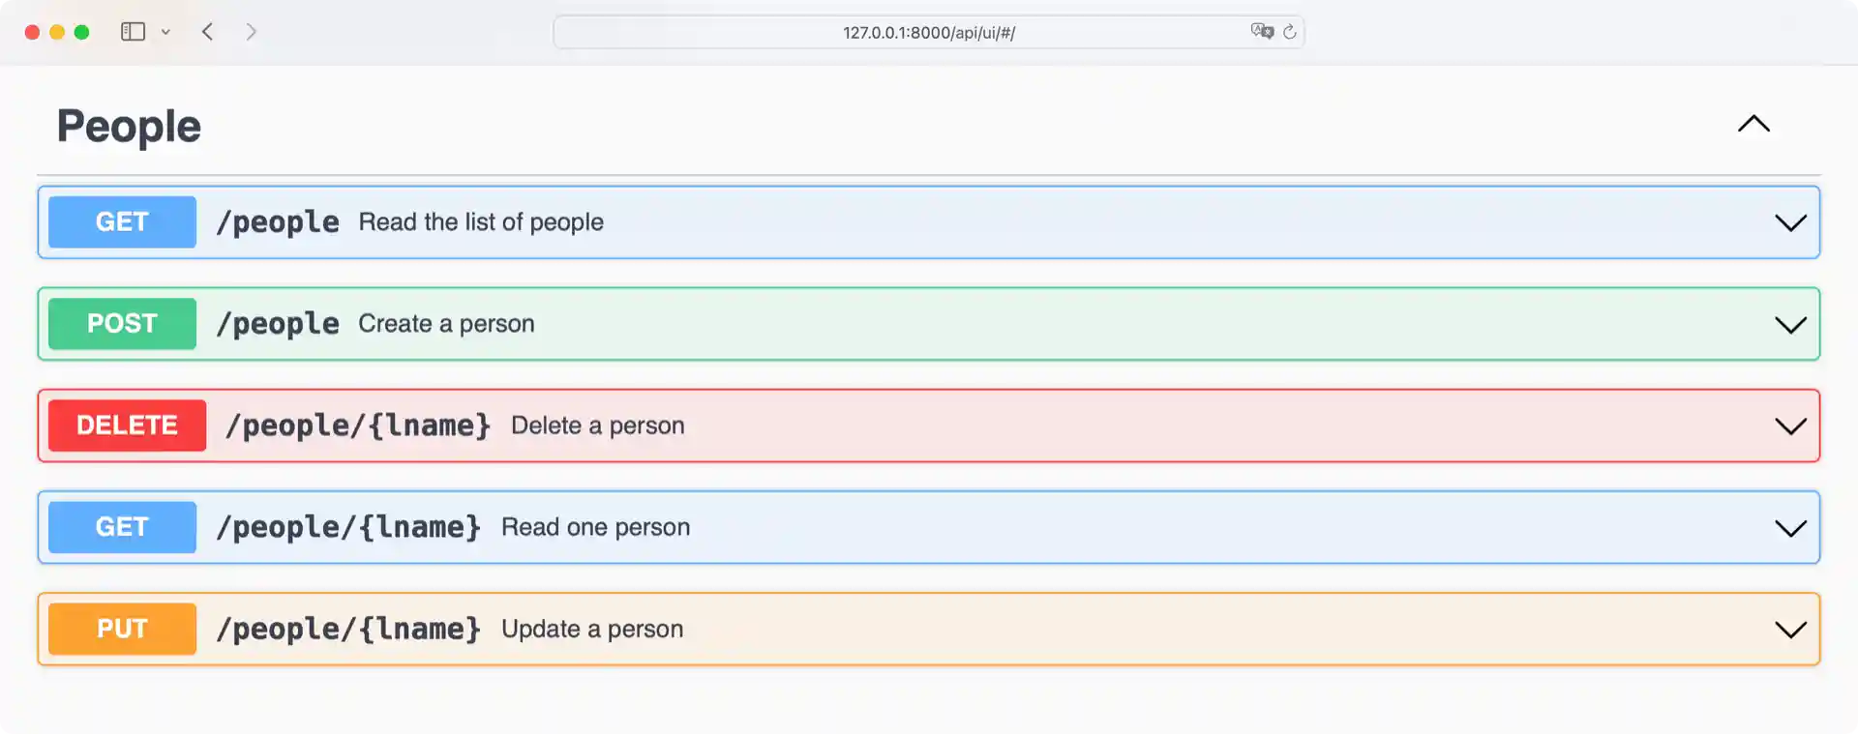
Task: Click the 'Read one person' description
Action: click(596, 527)
